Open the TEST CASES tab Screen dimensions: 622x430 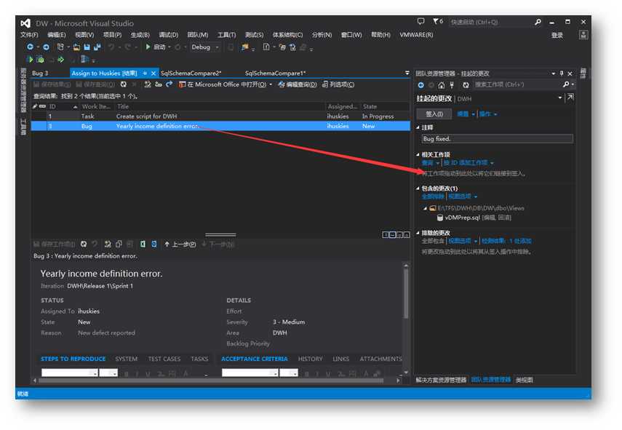(x=164, y=359)
